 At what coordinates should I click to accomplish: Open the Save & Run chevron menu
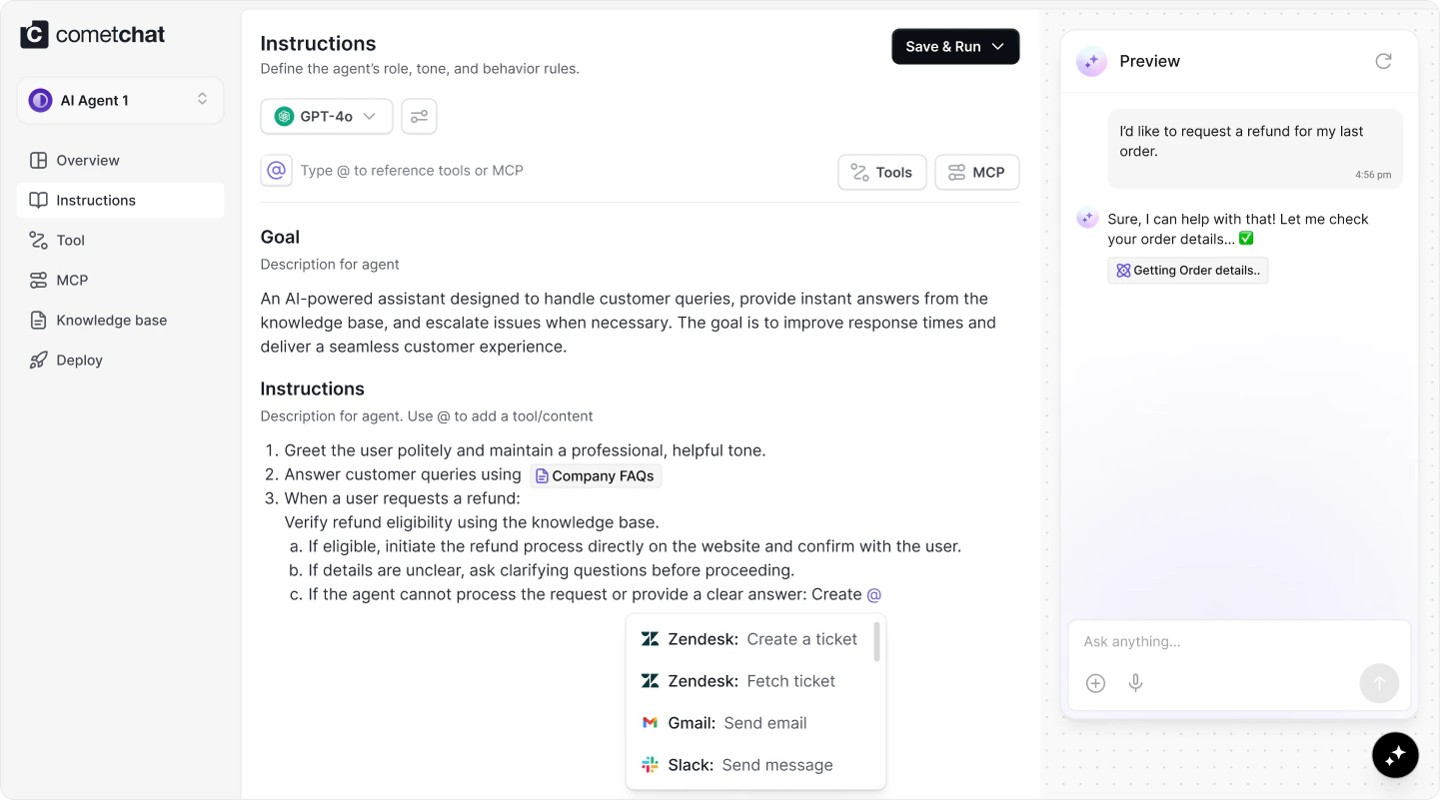click(x=997, y=46)
